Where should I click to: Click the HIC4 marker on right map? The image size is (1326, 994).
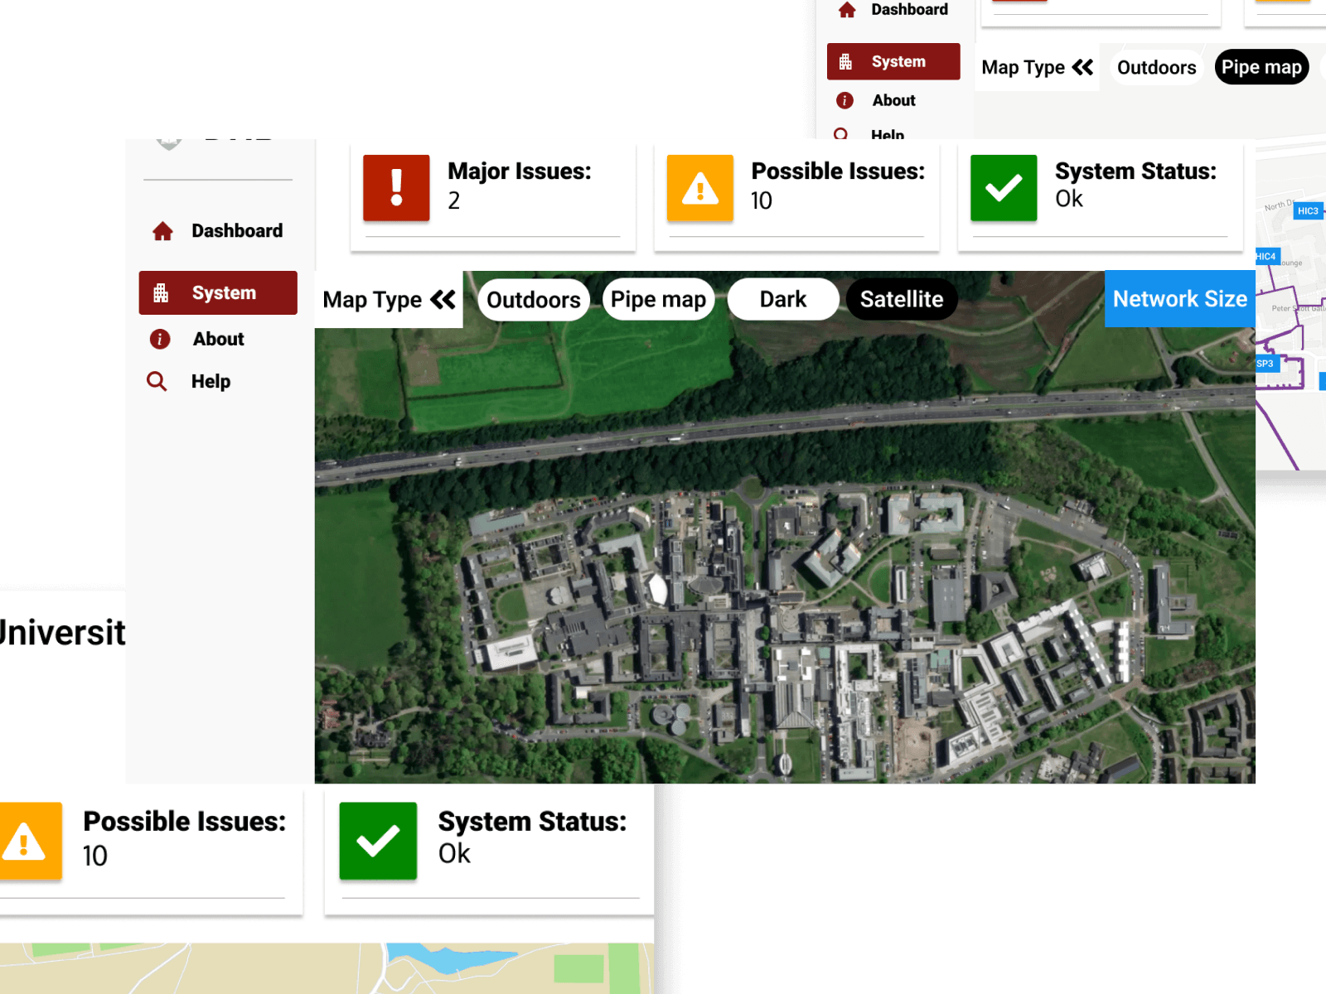pos(1266,257)
